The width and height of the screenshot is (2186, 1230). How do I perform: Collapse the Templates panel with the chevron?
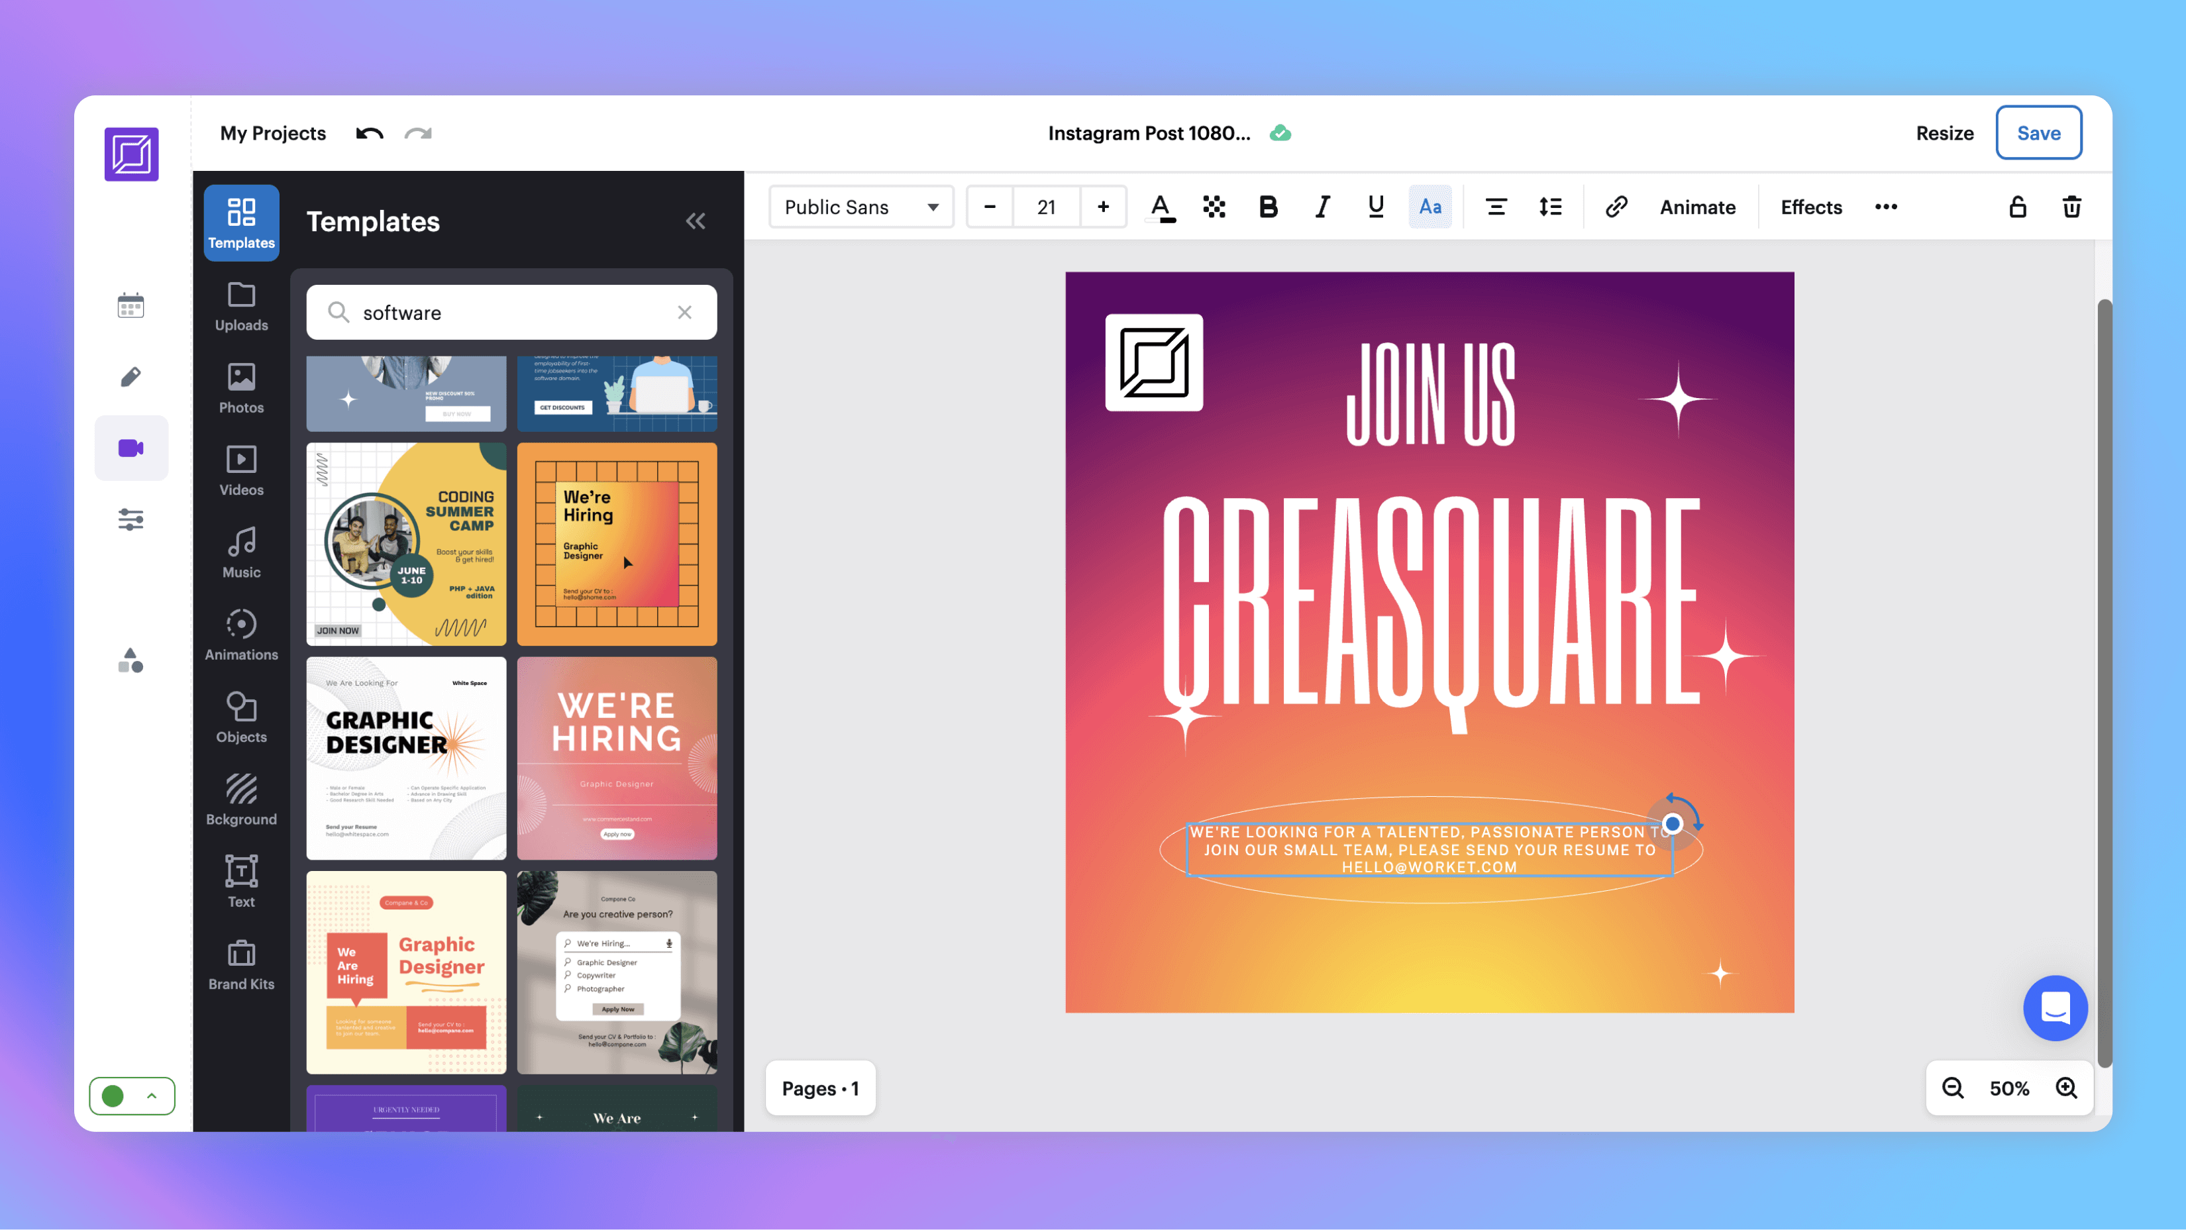click(696, 221)
